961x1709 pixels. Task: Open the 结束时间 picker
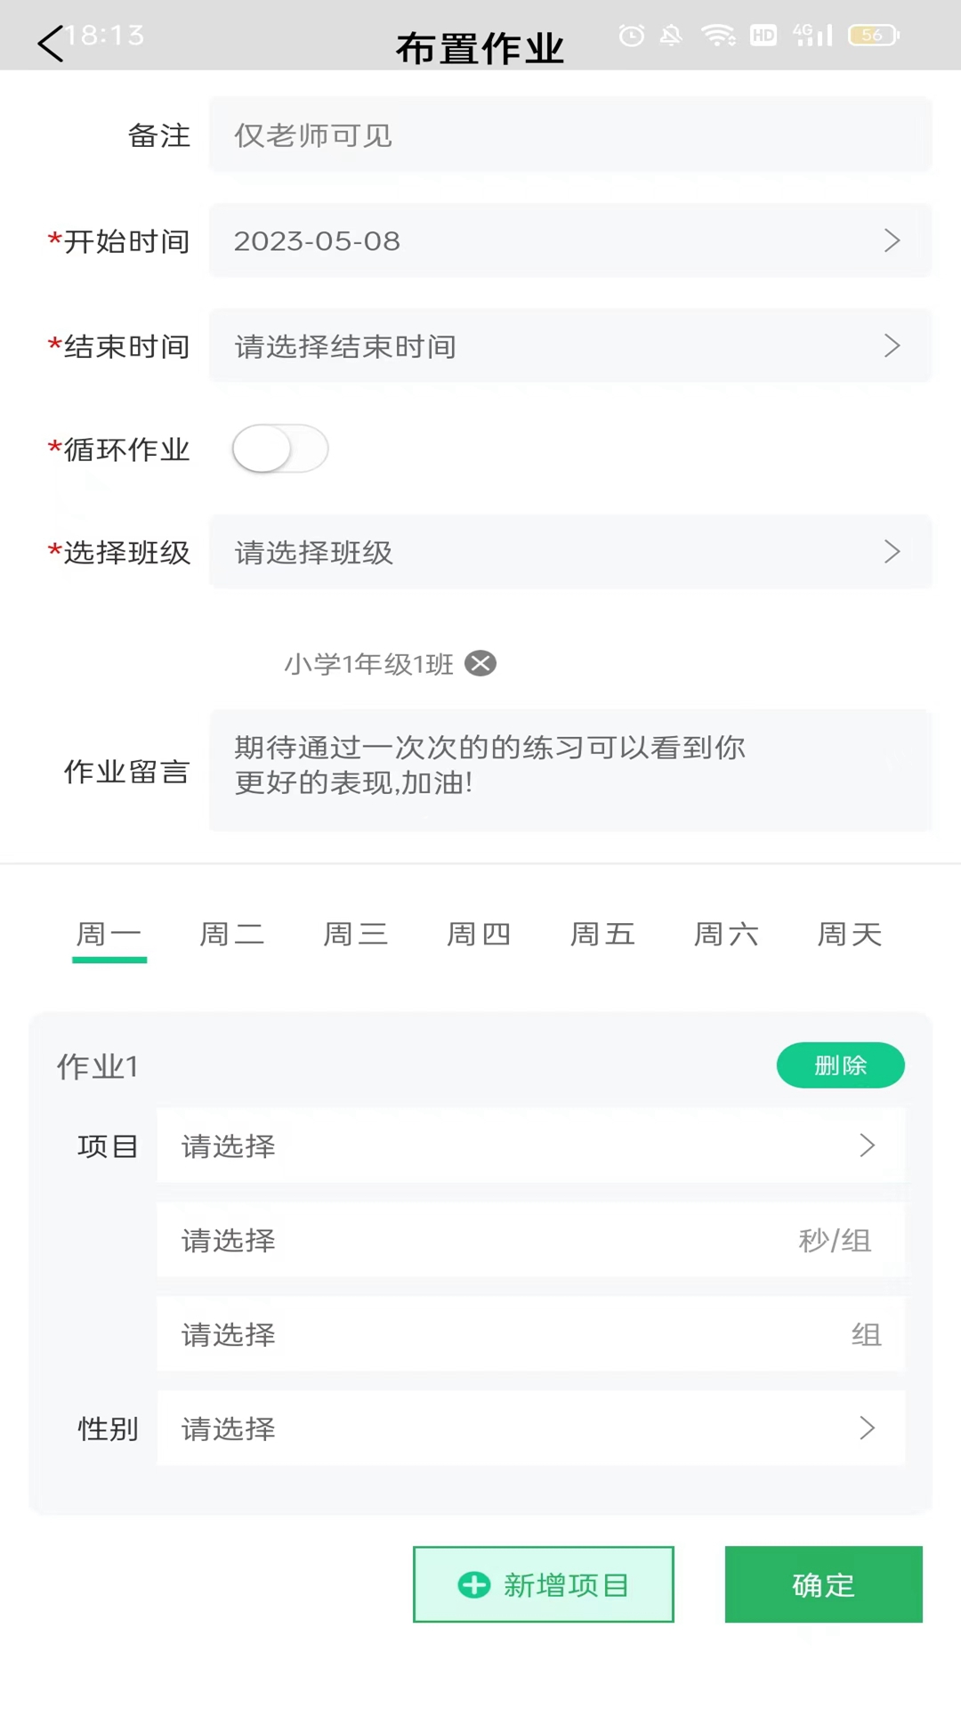point(569,345)
